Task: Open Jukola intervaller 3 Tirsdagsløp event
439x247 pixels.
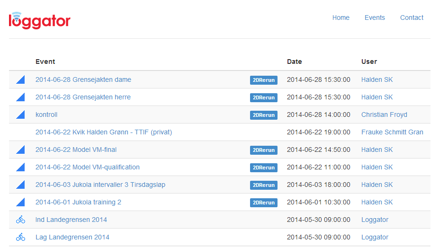Action: point(100,185)
